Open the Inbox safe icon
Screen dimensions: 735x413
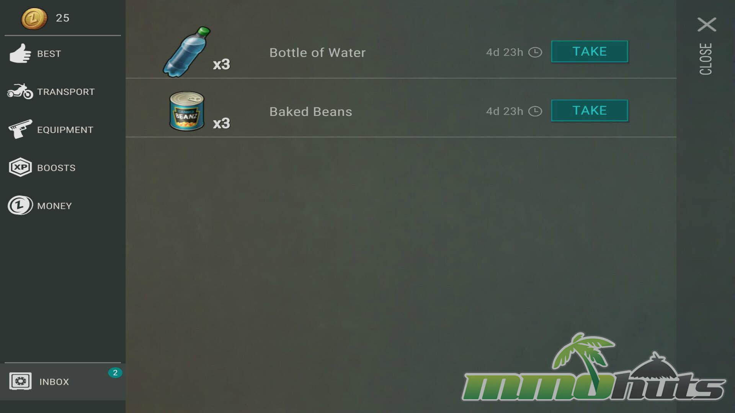(x=20, y=381)
